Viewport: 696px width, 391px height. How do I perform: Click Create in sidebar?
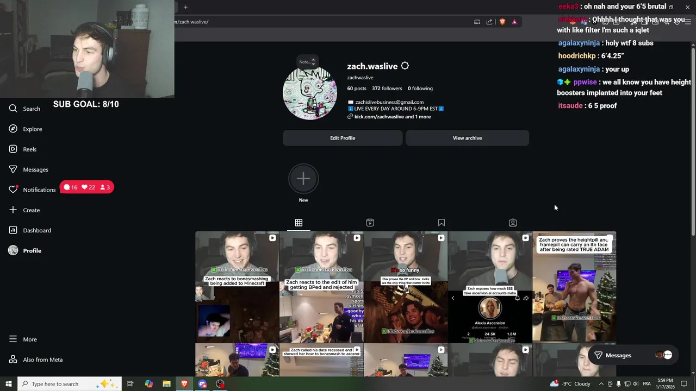pos(24,210)
